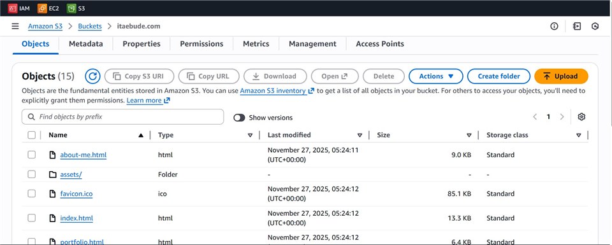This screenshot has height=245, width=612.
Task: Switch to the Permissions tab
Action: click(x=201, y=44)
